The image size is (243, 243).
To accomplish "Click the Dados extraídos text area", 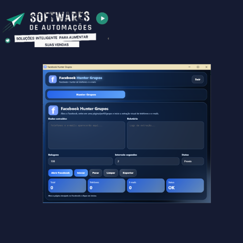I will pyautogui.click(x=87, y=135).
